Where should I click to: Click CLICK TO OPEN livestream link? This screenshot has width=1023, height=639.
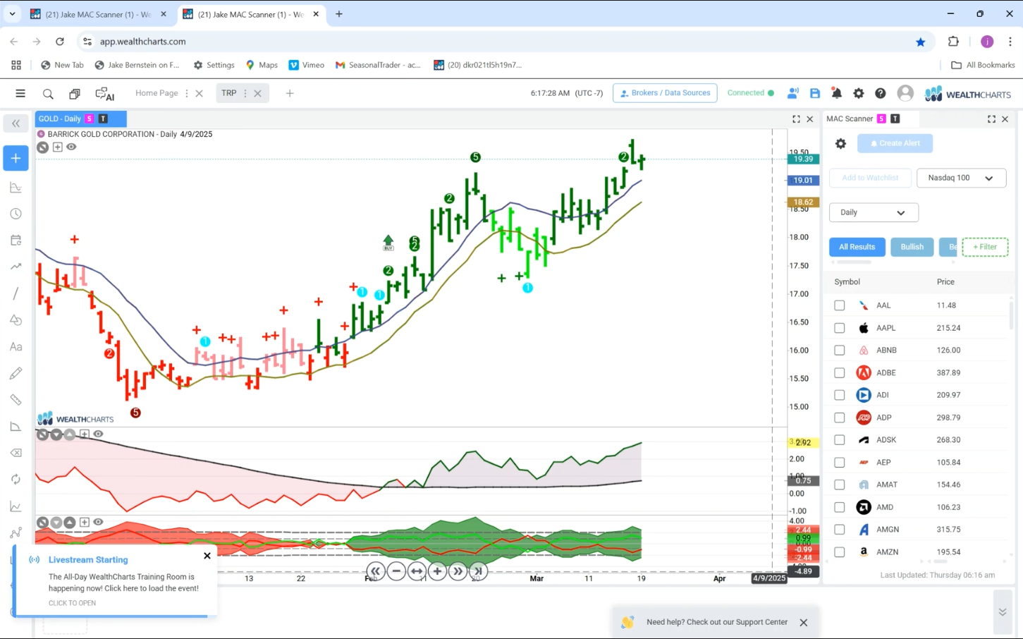tap(72, 603)
